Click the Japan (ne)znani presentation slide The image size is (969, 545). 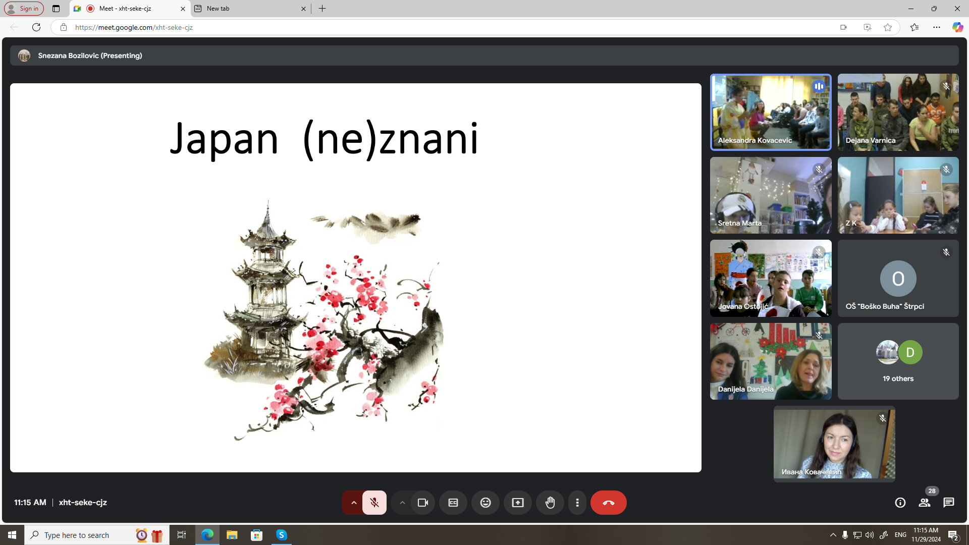coord(356,278)
